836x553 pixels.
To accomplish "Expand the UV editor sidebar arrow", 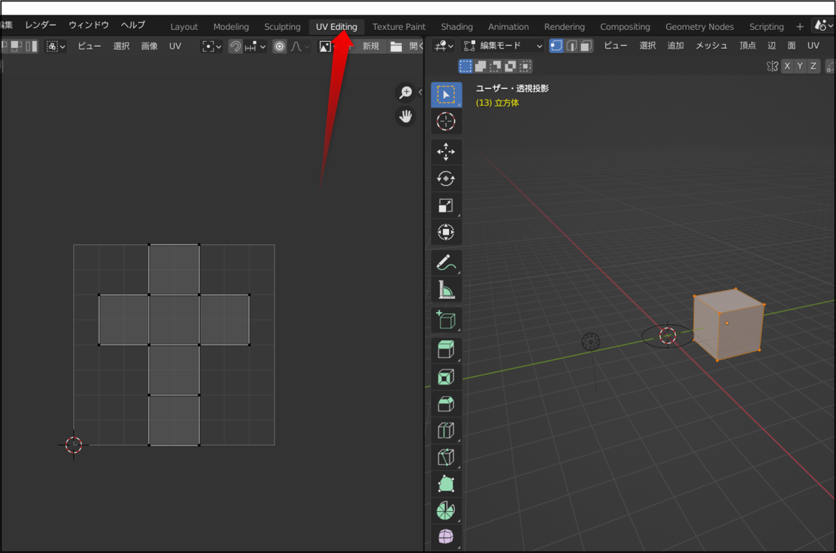I will (x=420, y=92).
